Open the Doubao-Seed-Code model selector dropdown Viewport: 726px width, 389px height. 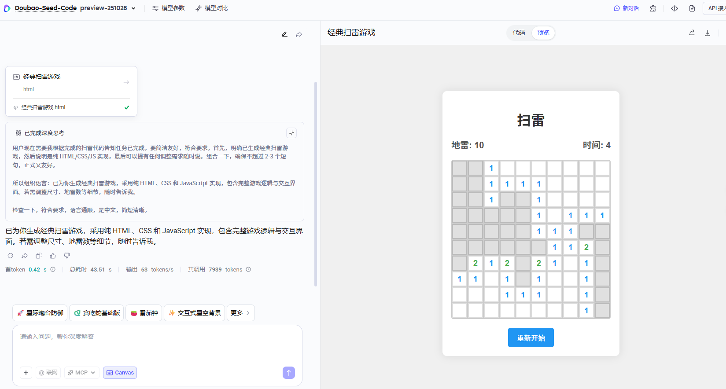(75, 8)
